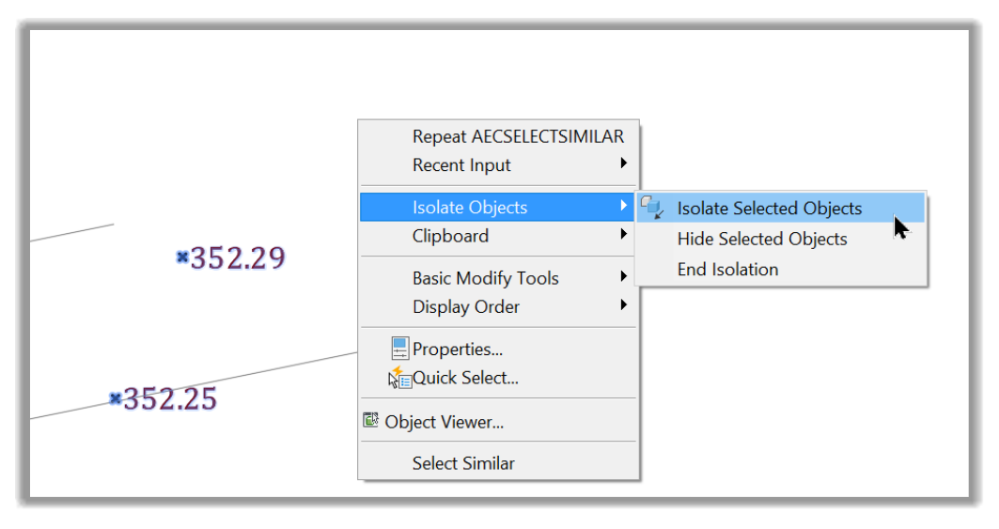Expand the Clipboard submenu arrow

(x=624, y=234)
